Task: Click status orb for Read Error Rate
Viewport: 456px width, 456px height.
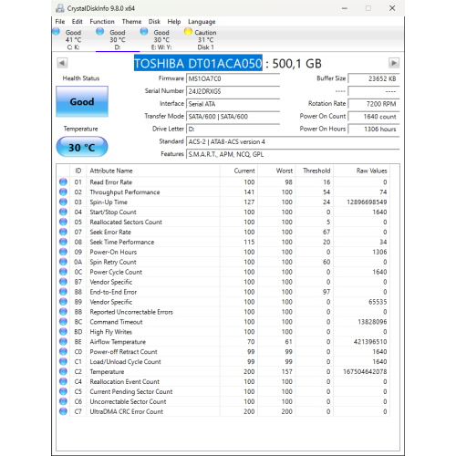Action: pos(63,182)
